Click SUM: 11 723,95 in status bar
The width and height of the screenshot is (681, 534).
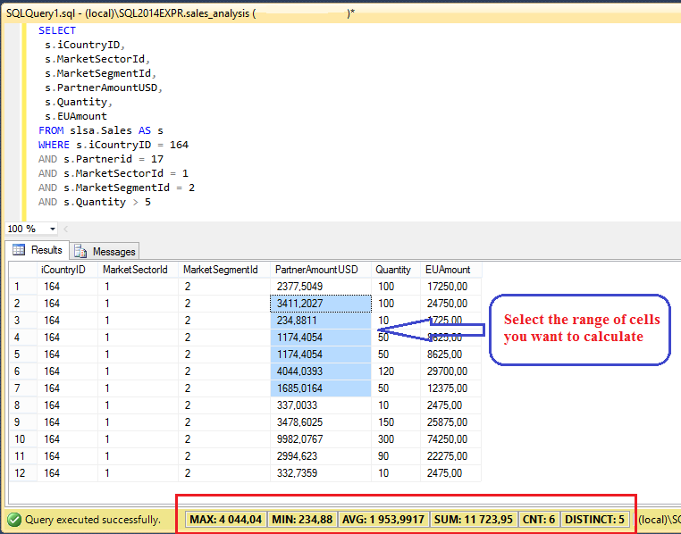click(474, 519)
